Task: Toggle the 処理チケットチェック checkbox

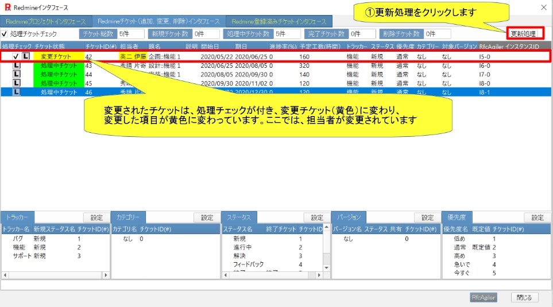Action: pyautogui.click(x=4, y=34)
